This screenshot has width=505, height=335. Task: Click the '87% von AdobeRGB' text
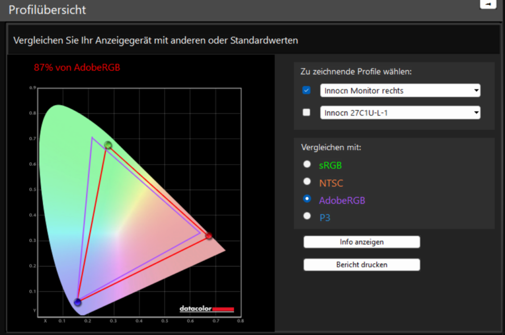(x=77, y=67)
